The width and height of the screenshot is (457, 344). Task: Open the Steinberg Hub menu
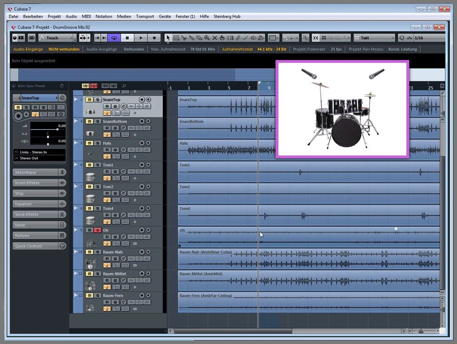227,17
